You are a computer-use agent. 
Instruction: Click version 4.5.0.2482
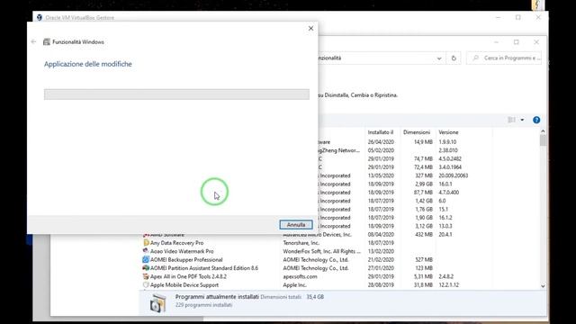point(450,158)
